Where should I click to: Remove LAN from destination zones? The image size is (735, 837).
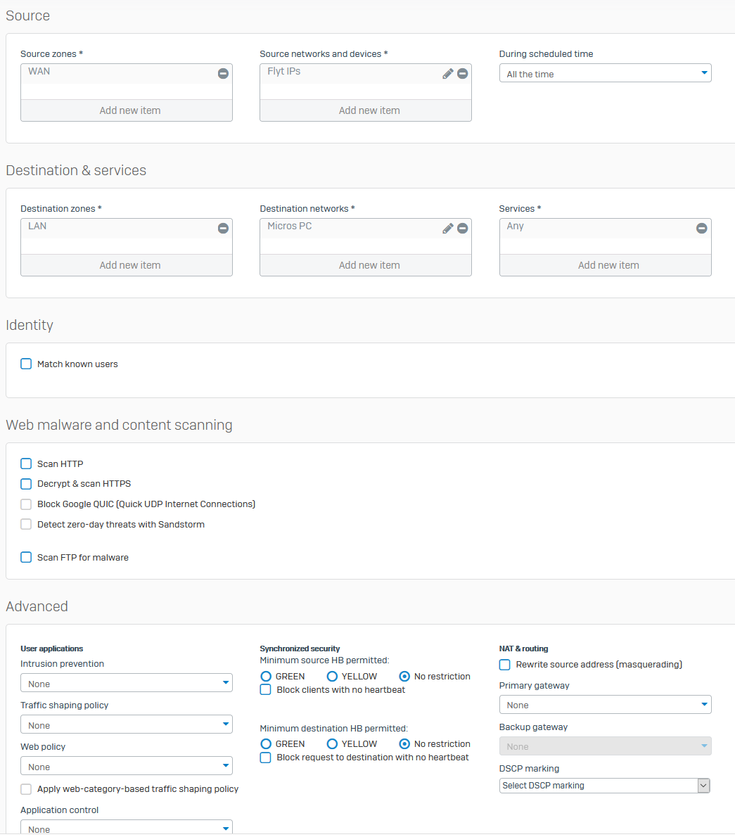tap(223, 228)
